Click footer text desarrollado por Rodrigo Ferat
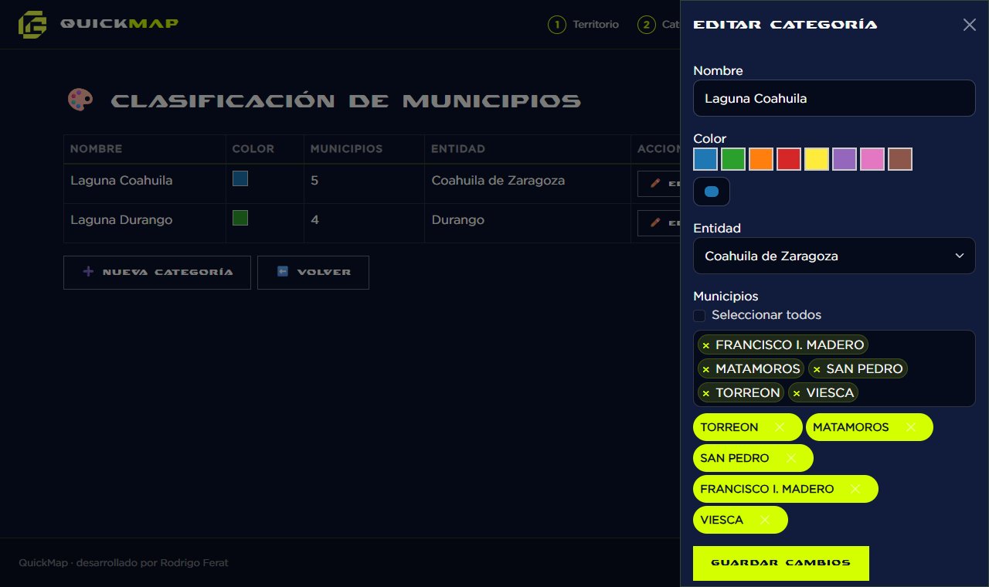Viewport: 989px width, 587px height. click(152, 563)
